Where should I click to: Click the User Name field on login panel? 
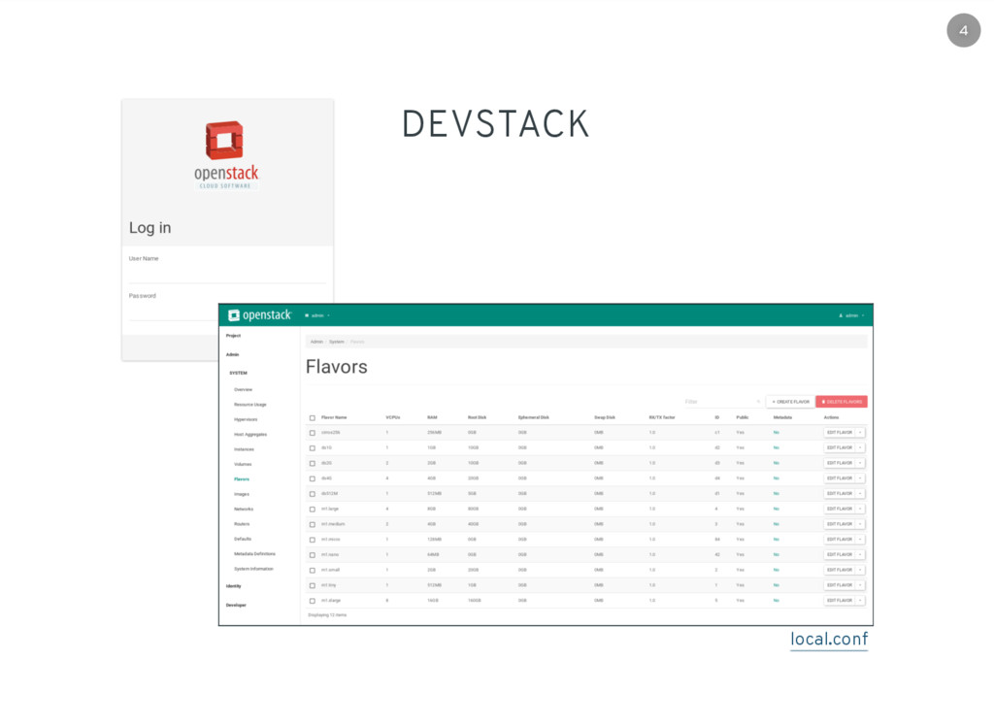227,274
